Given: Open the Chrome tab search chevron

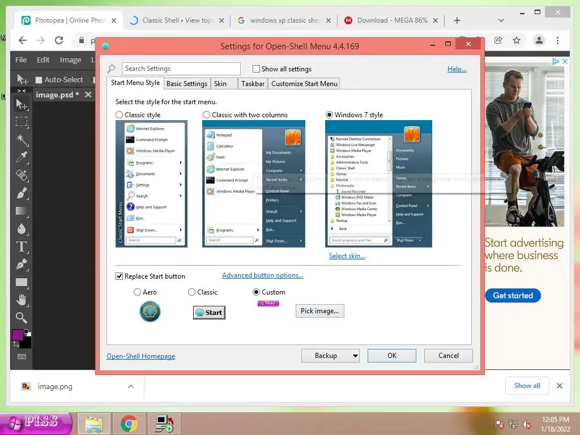Looking at the screenshot, I should click(501, 20).
